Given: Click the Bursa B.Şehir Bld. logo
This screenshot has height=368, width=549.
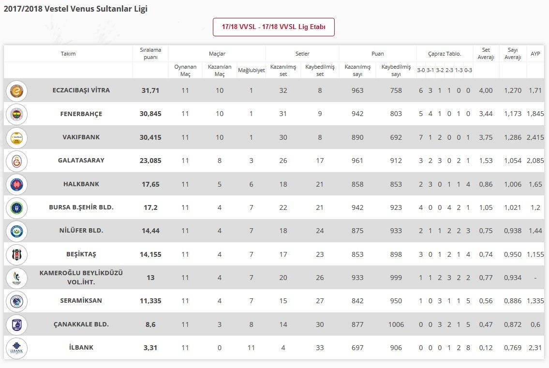Looking at the screenshot, I should click(16, 208).
